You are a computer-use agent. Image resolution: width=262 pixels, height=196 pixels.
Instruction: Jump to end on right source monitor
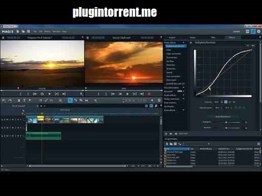(142, 94)
